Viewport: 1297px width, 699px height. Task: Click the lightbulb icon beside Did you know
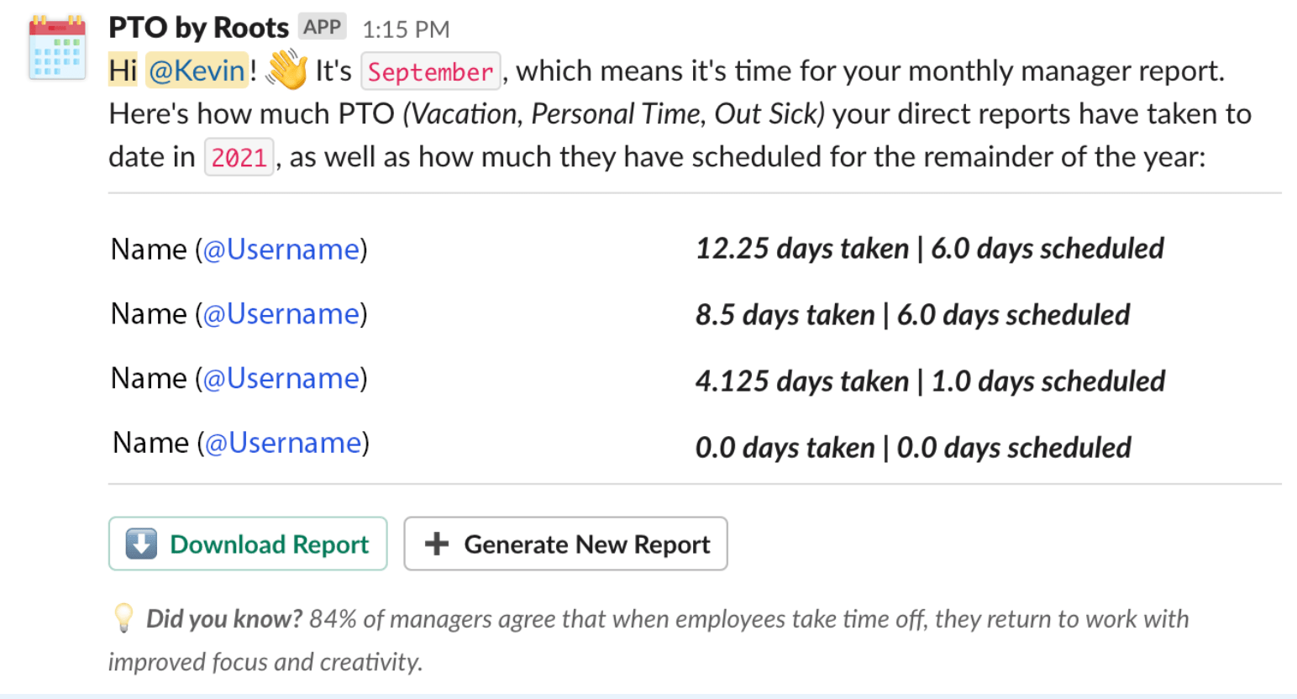pyautogui.click(x=123, y=618)
